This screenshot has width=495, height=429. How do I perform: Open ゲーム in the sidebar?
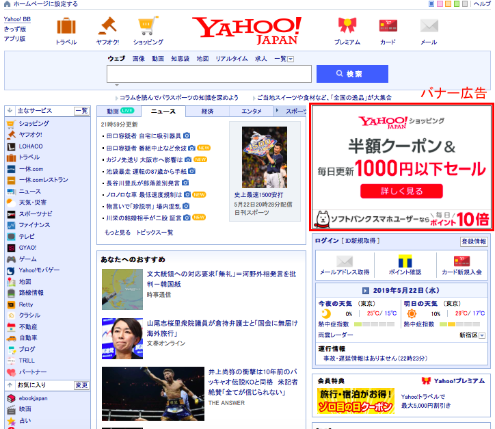coord(27,259)
